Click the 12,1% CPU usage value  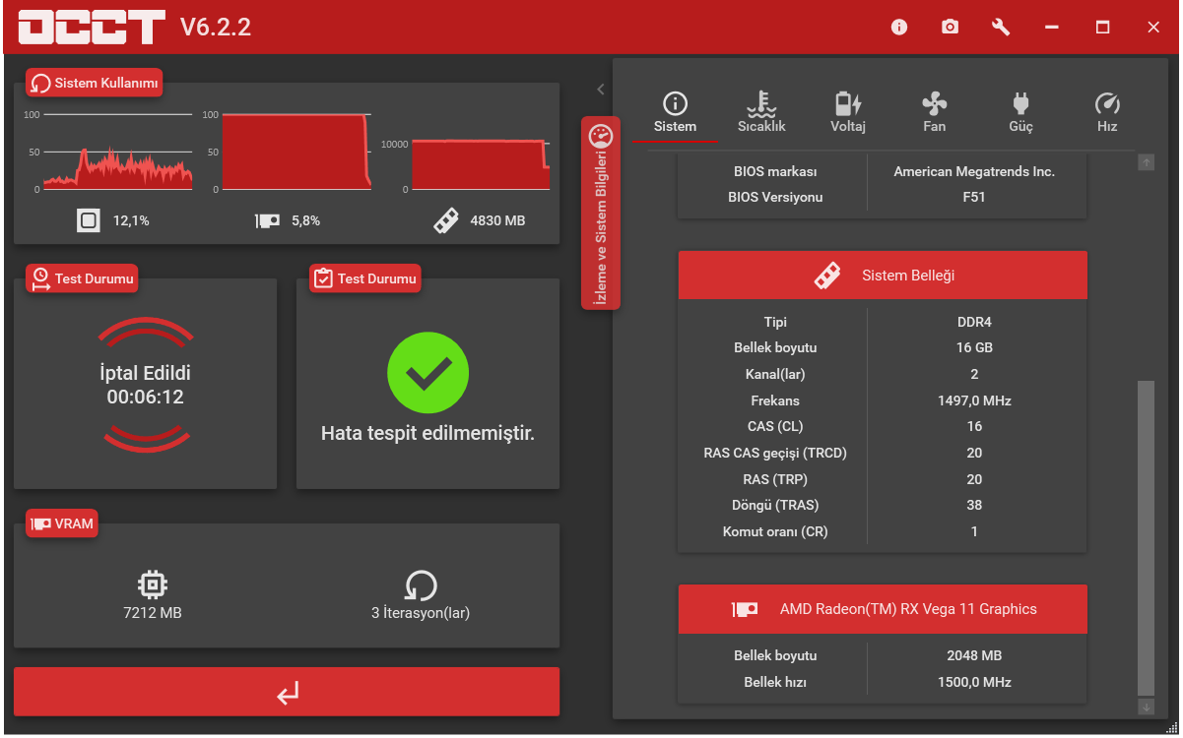[x=131, y=220]
